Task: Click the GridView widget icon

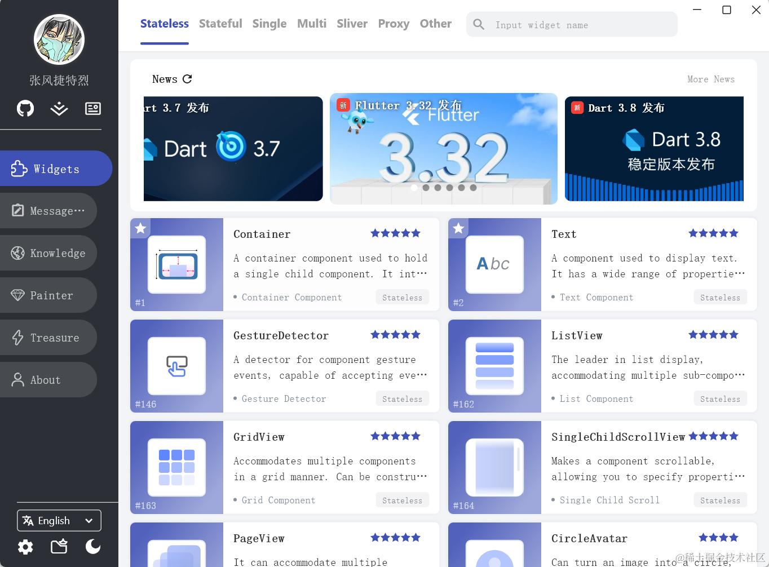Action: (x=176, y=468)
